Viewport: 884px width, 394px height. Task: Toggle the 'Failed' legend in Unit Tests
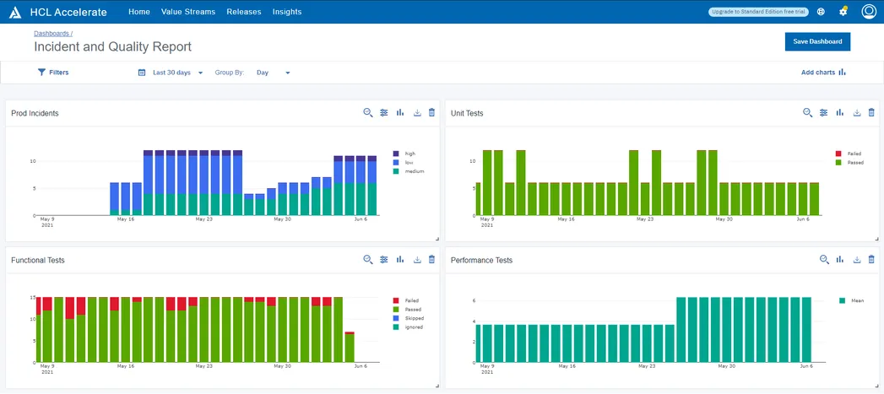click(854, 154)
